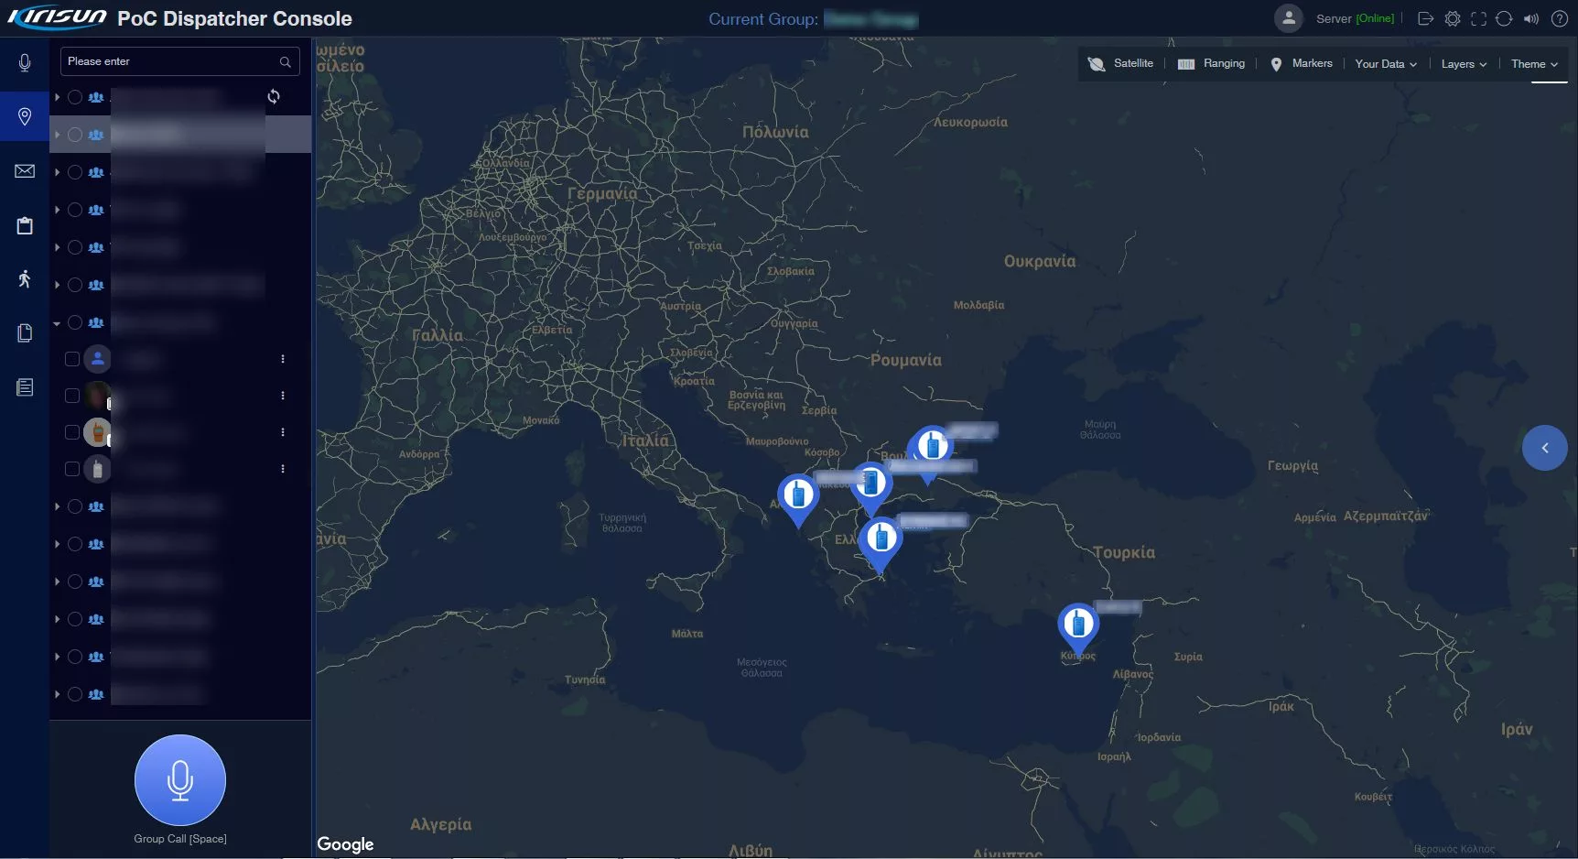Open the microphone section in the left sidebar

point(25,62)
